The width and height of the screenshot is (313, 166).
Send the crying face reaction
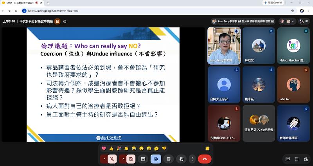coord(149,148)
